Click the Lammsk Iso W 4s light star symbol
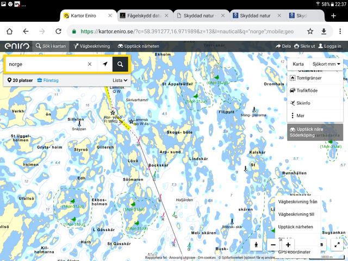The width and height of the screenshot is (348, 261). tap(131, 121)
